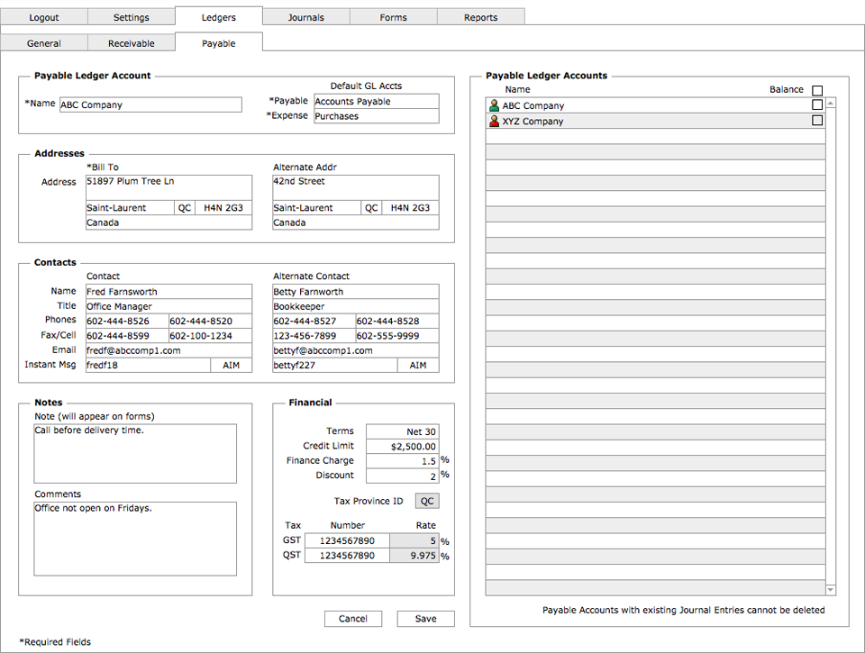
Task: Click the QC Tax Province ID button
Action: click(x=427, y=501)
